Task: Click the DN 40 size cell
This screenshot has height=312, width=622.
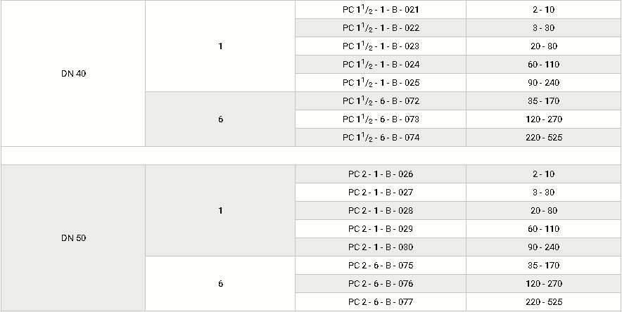Action: pos(73,74)
